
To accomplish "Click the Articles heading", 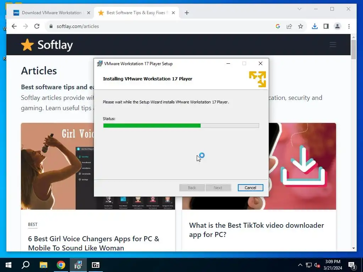I will pyautogui.click(x=39, y=71).
